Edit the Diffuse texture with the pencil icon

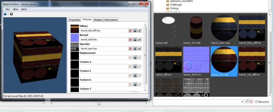139,31
